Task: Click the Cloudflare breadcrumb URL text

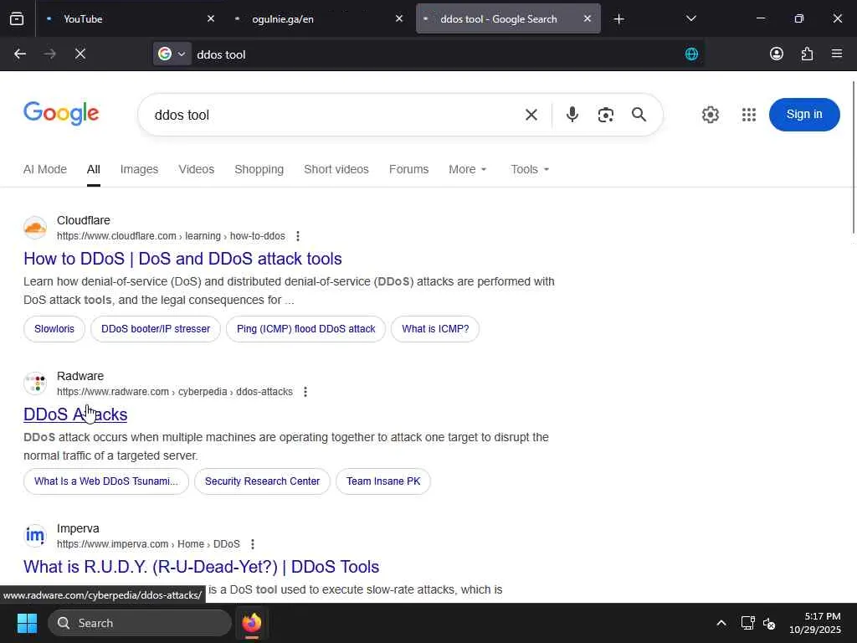Action: (171, 236)
